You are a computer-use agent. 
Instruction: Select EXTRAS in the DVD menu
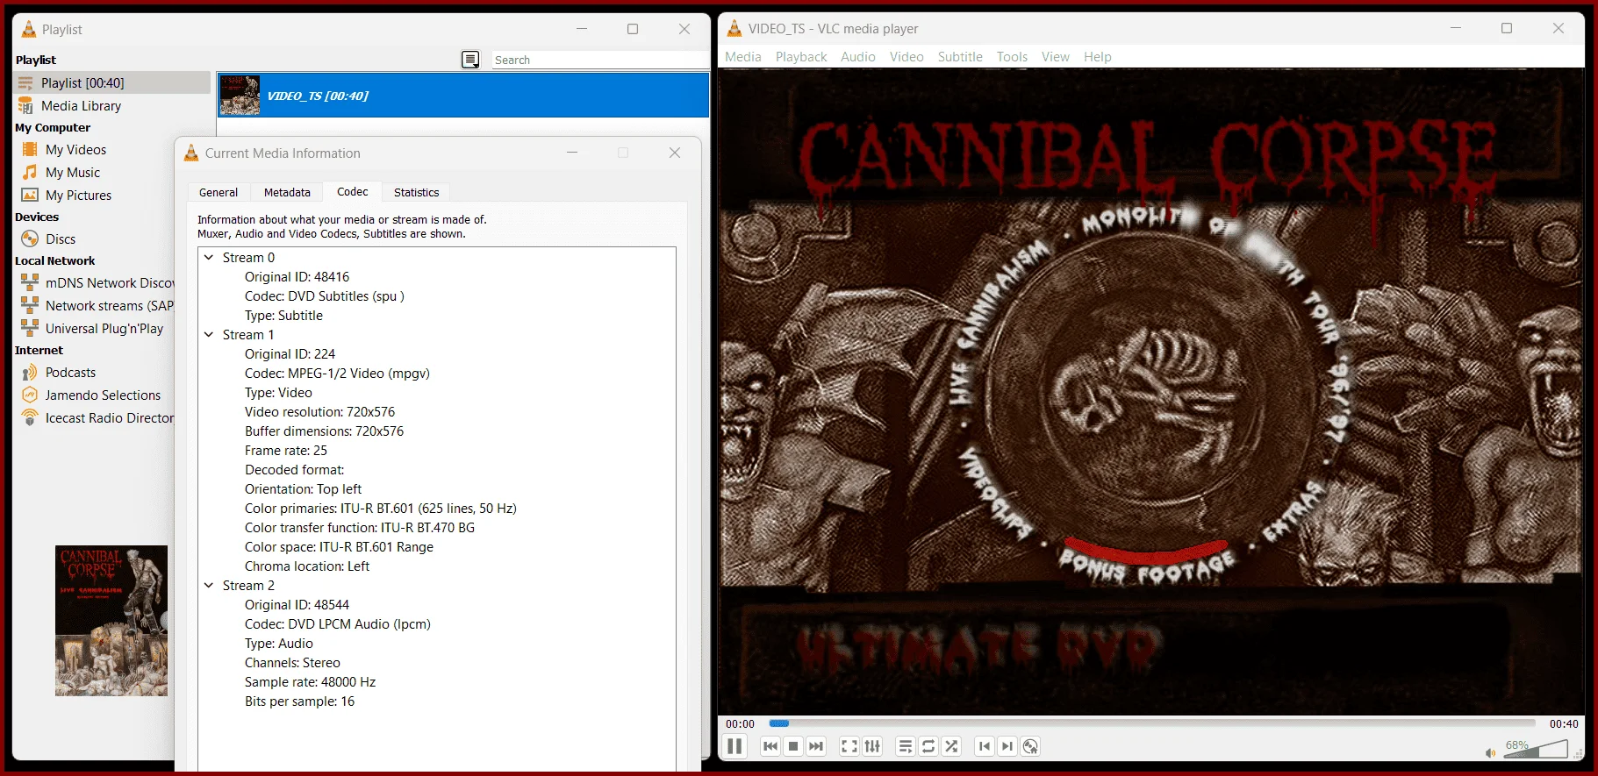(1293, 511)
